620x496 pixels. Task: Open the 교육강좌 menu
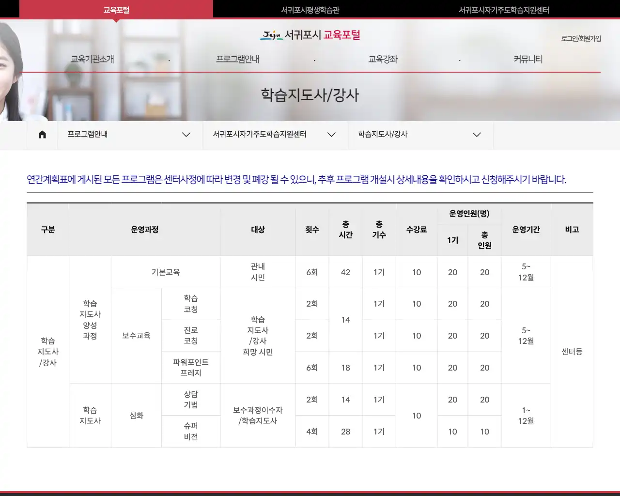(383, 59)
